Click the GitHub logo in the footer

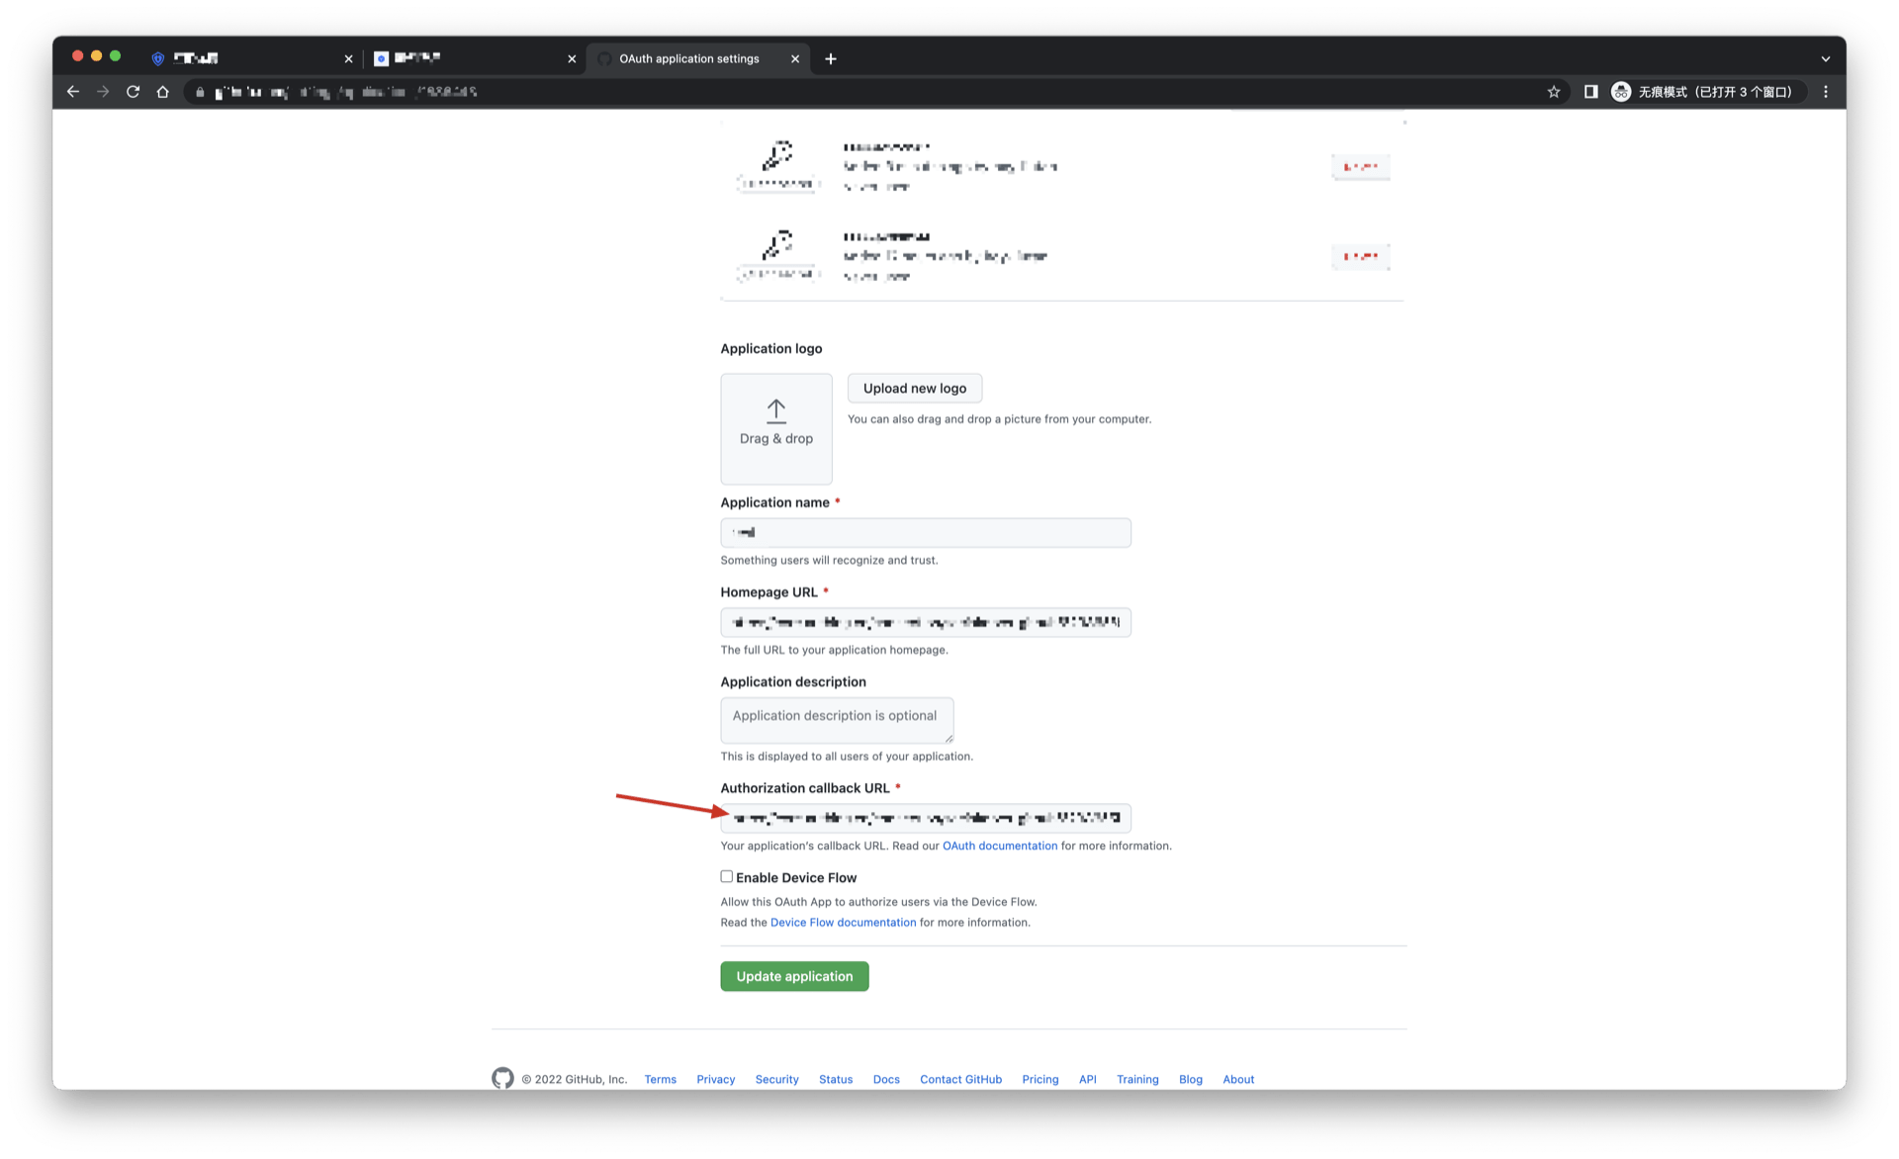pyautogui.click(x=502, y=1078)
